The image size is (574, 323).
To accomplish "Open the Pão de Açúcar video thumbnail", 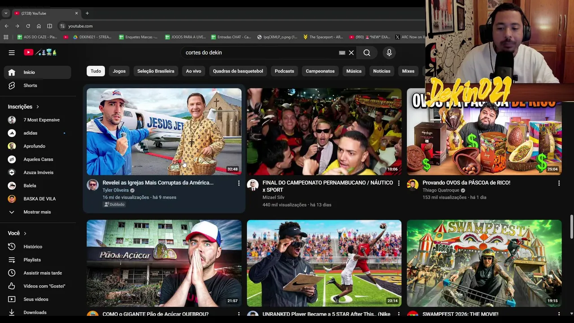I will pyautogui.click(x=164, y=263).
